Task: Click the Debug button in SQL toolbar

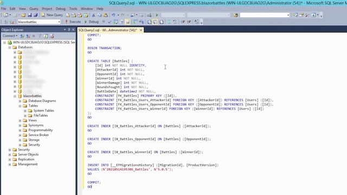Action: coord(92,22)
